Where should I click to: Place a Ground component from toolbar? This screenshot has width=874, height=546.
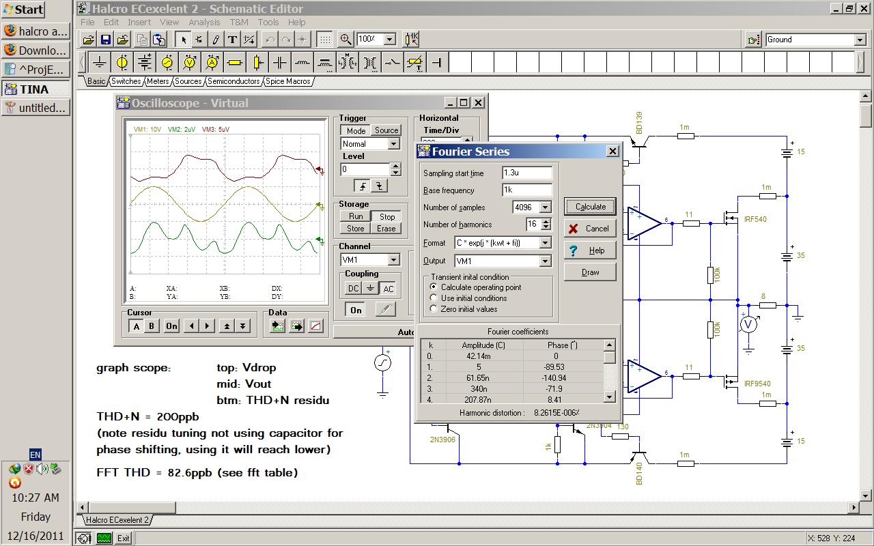click(100, 63)
